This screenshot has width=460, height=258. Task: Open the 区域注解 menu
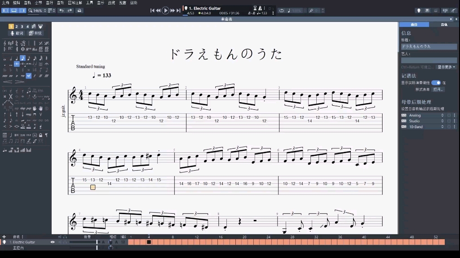tap(75, 3)
